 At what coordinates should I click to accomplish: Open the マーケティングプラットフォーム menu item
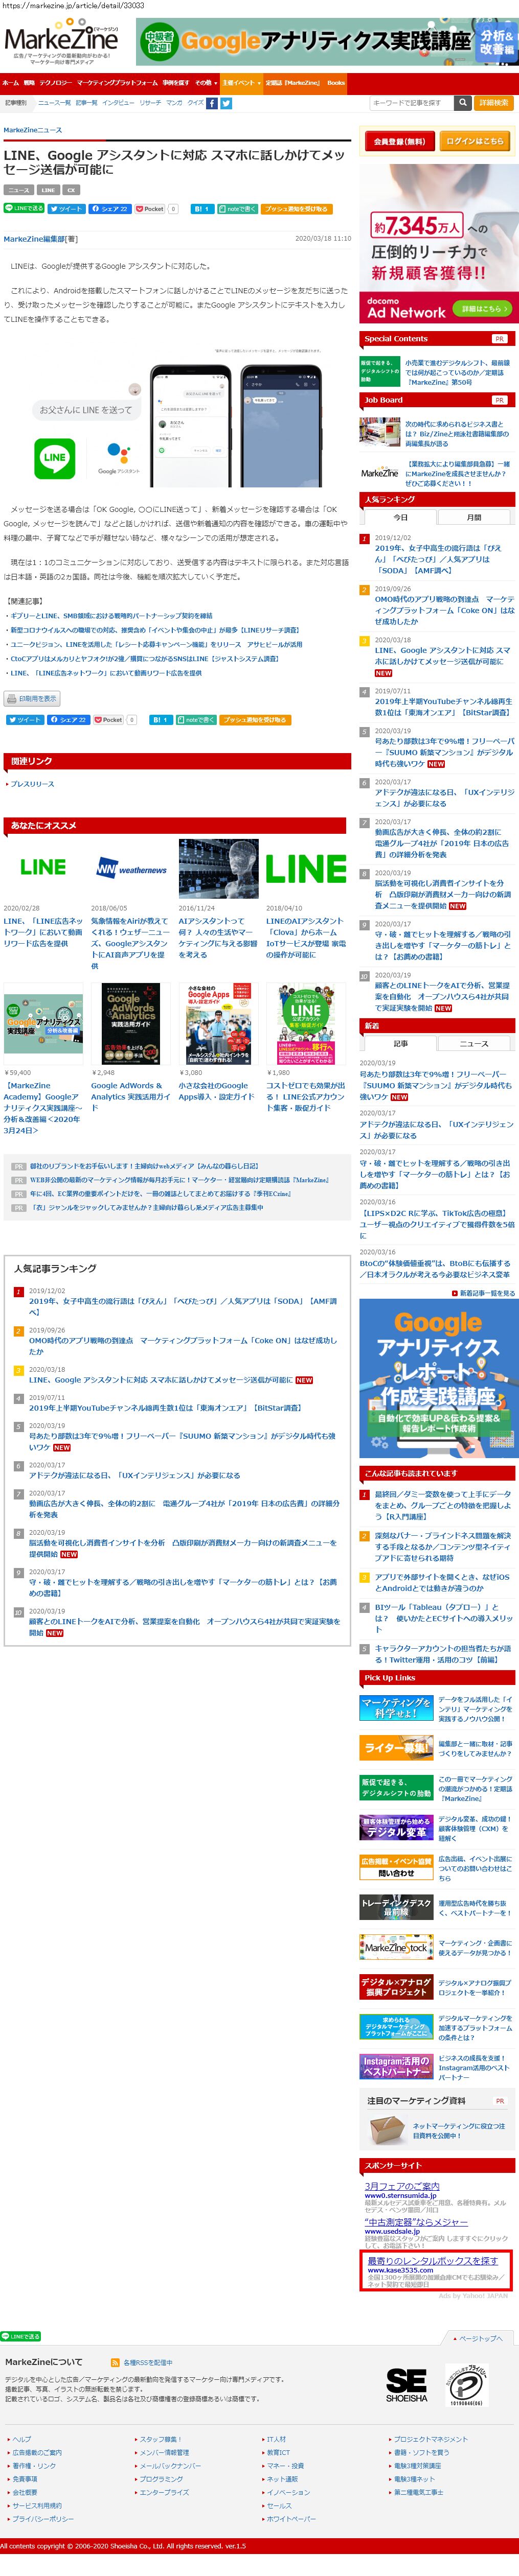tap(117, 83)
